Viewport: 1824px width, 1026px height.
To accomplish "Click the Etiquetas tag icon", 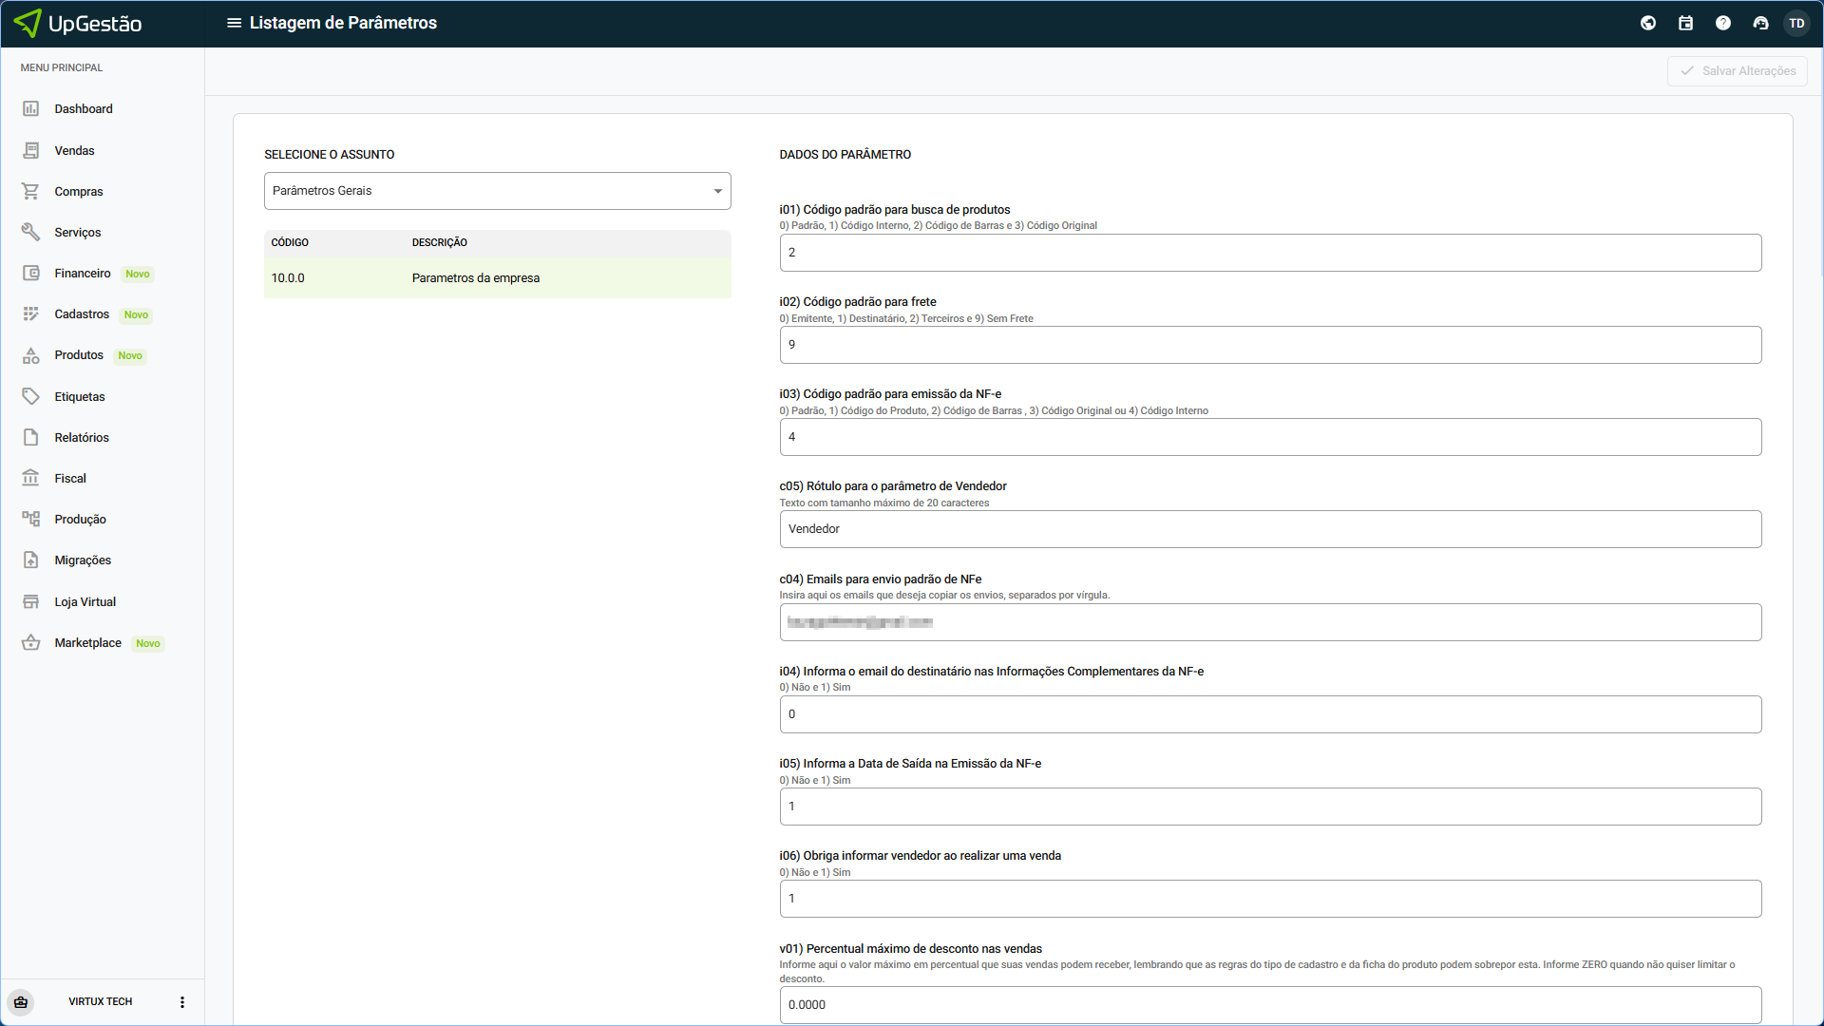I will [x=31, y=397].
